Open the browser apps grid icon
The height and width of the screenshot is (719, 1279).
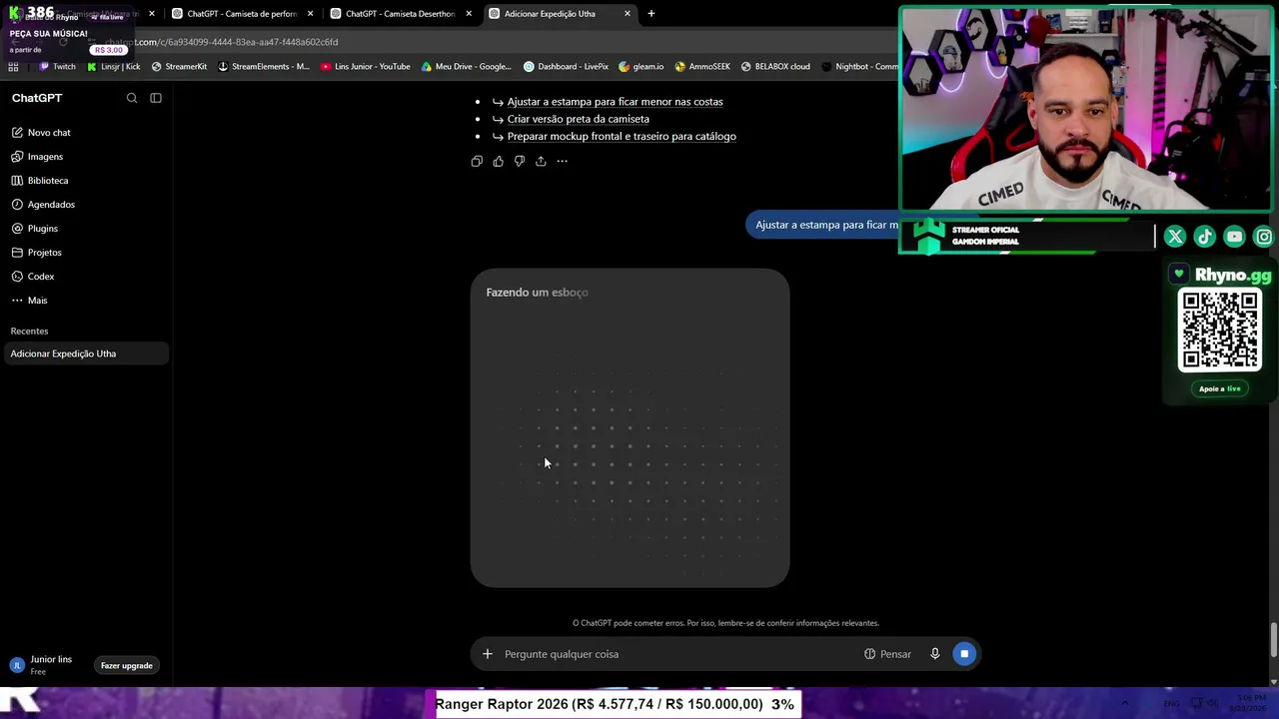(x=13, y=67)
